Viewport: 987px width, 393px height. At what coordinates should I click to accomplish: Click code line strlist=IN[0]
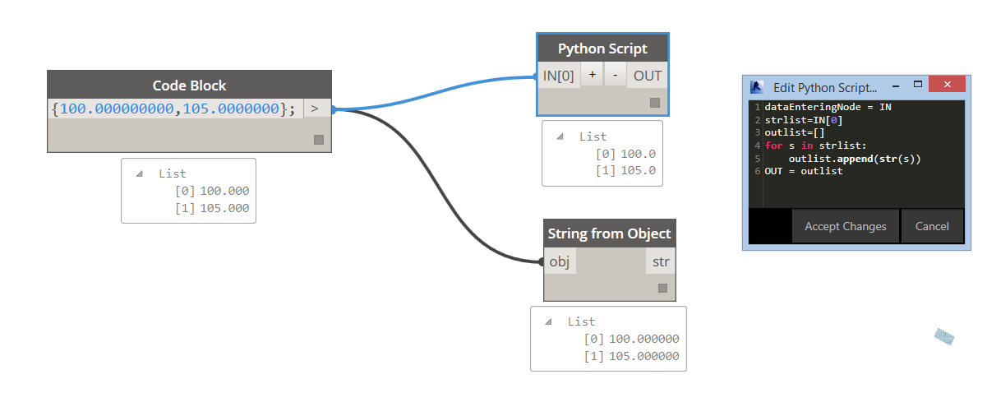[803, 120]
